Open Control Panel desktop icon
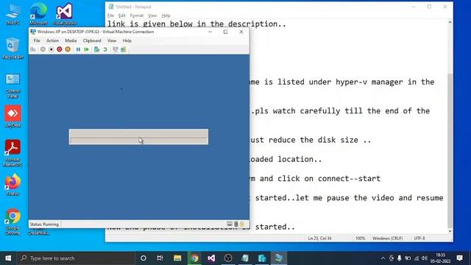 pos(13,86)
